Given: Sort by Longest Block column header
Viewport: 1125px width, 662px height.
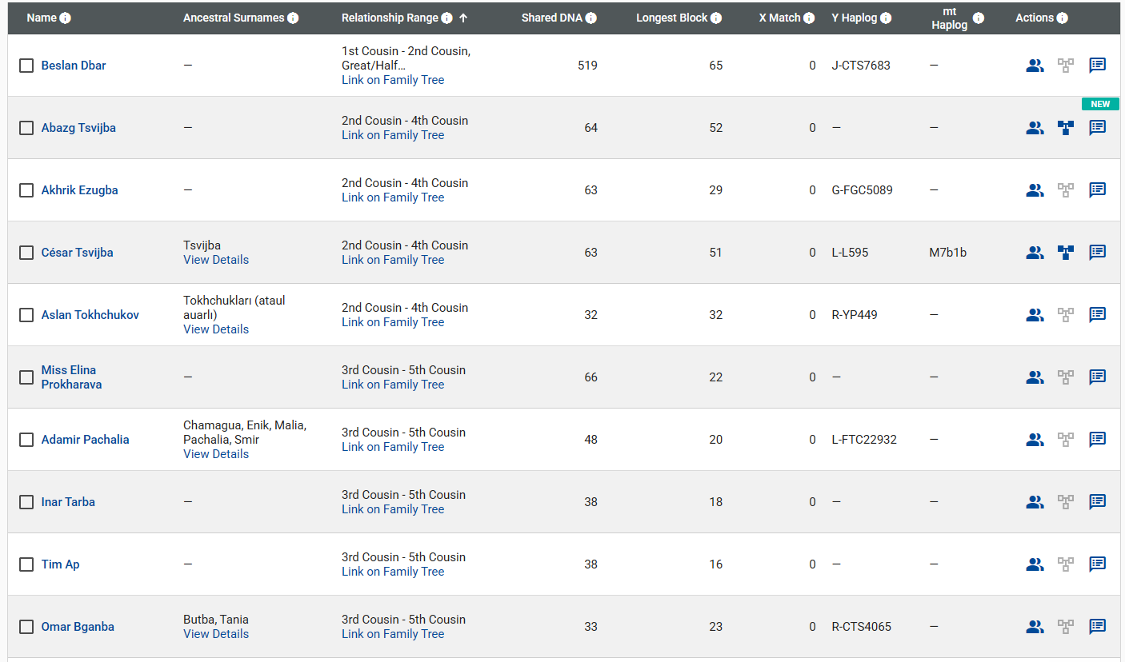Looking at the screenshot, I should (672, 18).
